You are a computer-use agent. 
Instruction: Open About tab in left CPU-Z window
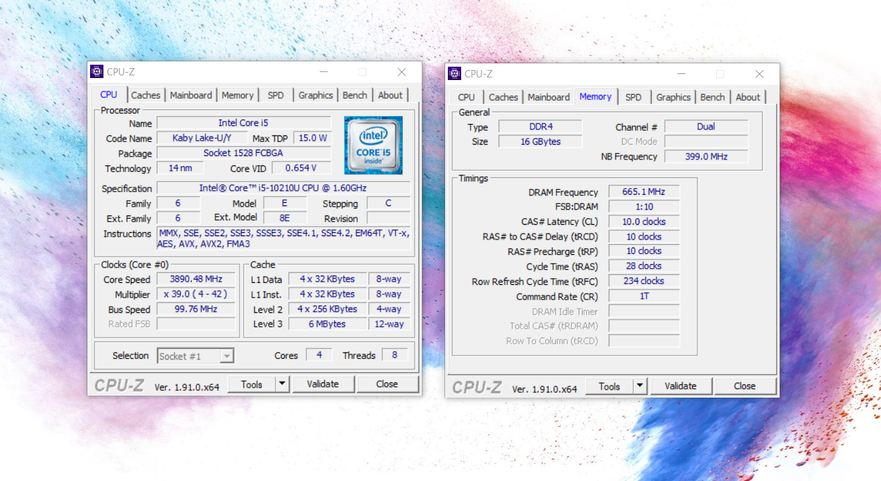(x=390, y=95)
